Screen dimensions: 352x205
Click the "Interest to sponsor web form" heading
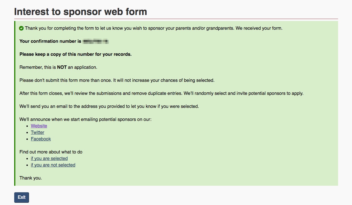pyautogui.click(x=80, y=12)
